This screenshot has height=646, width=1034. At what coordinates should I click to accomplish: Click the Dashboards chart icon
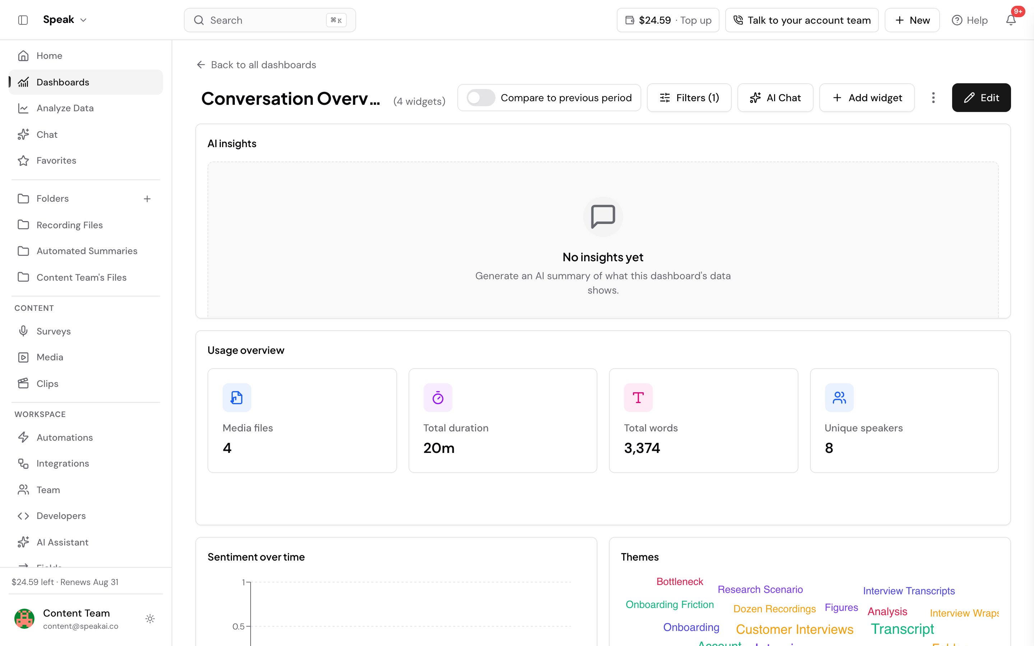[x=23, y=82]
